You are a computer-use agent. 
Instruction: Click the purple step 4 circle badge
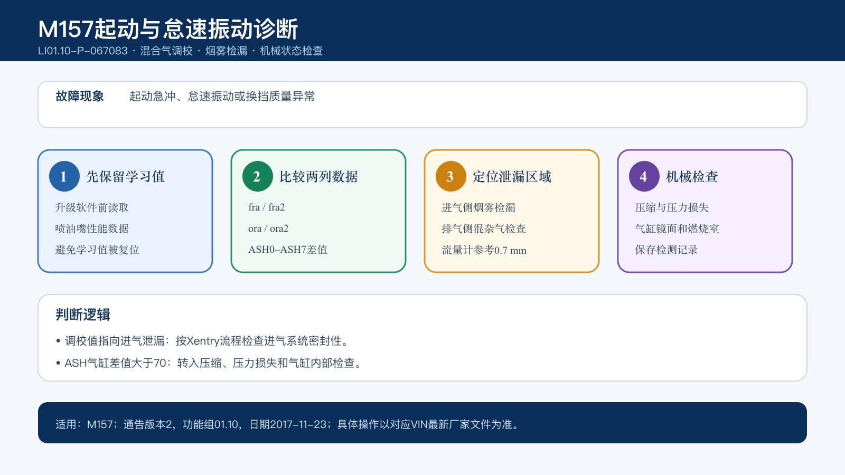[644, 176]
